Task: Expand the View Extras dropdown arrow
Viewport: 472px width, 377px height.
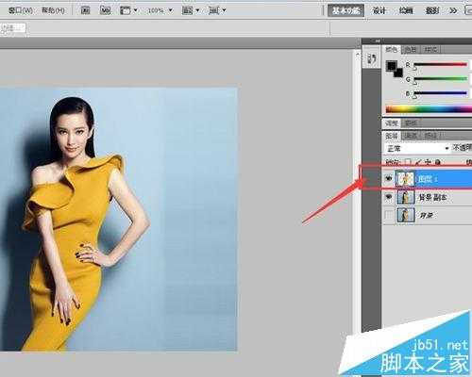Action: [136, 10]
